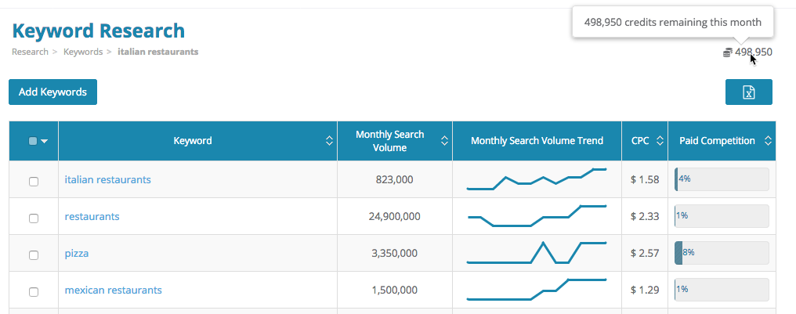Open the italian restaurants keyword link
The width and height of the screenshot is (796, 314).
107,179
